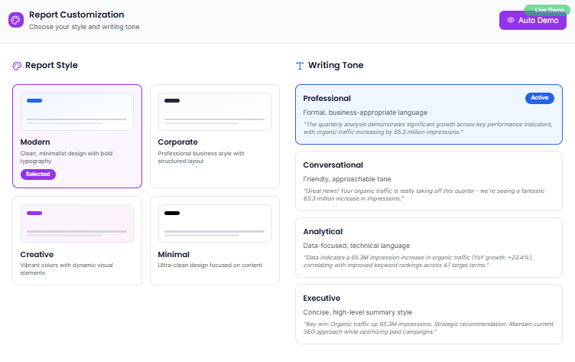The width and height of the screenshot is (575, 362).
Task: Click the purple palette icon in header
Action: (15, 20)
